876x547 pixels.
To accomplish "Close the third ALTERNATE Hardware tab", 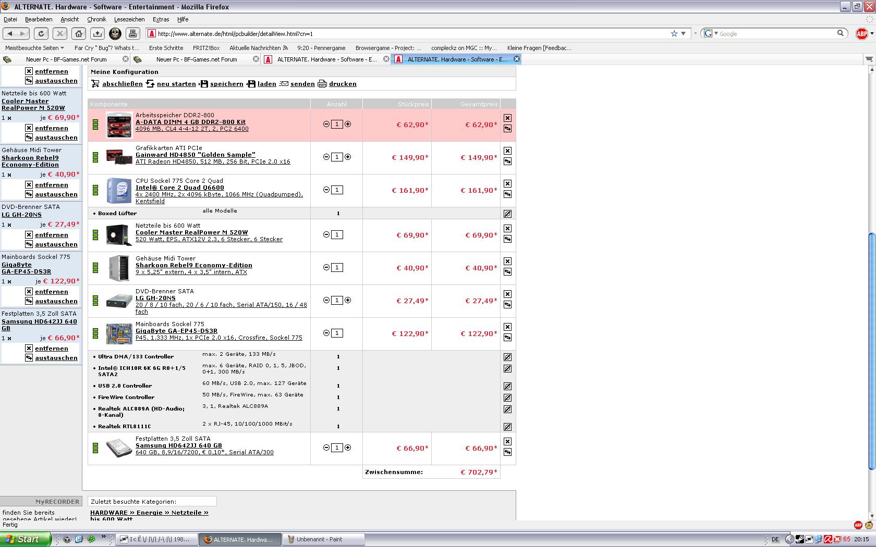I will tap(386, 59).
